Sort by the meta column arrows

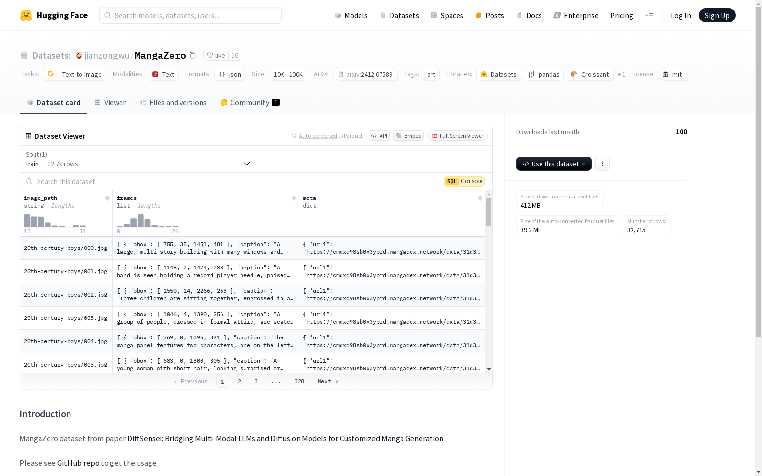tap(480, 198)
